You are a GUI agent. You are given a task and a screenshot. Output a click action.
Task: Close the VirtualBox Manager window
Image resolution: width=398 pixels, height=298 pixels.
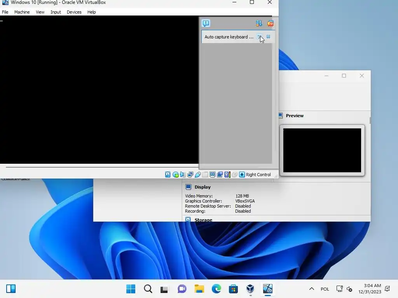[x=362, y=76]
